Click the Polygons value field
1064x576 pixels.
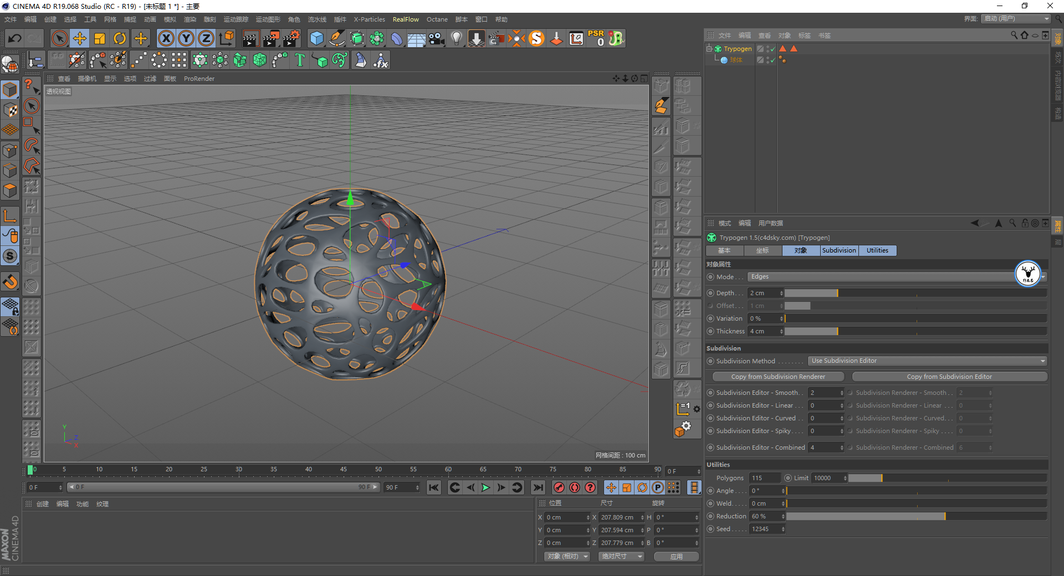[x=764, y=478]
